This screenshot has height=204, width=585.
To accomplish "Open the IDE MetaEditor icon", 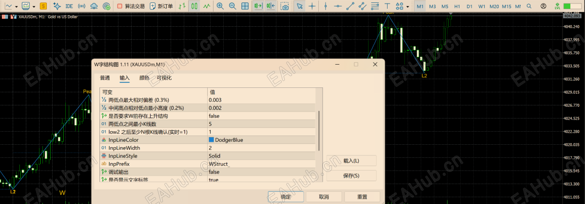I will click(69, 6).
